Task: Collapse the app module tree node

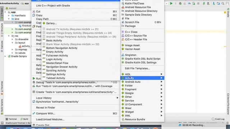Action: pos(5,12)
